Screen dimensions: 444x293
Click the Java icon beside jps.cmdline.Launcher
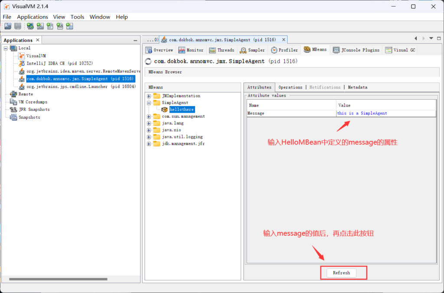[22, 86]
